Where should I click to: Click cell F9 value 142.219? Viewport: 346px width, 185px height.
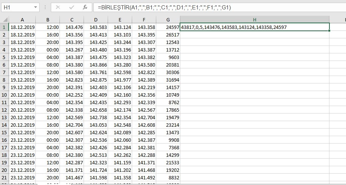point(144,87)
